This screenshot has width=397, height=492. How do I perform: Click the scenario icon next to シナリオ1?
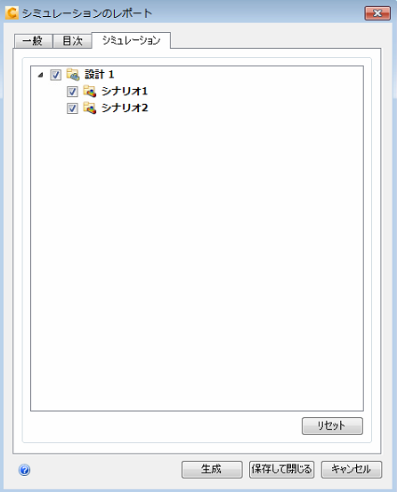point(89,92)
